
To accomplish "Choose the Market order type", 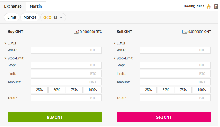I will point(30,17).
